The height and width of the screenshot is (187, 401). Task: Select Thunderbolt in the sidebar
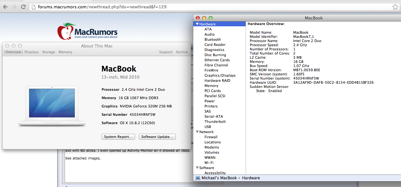point(215,122)
